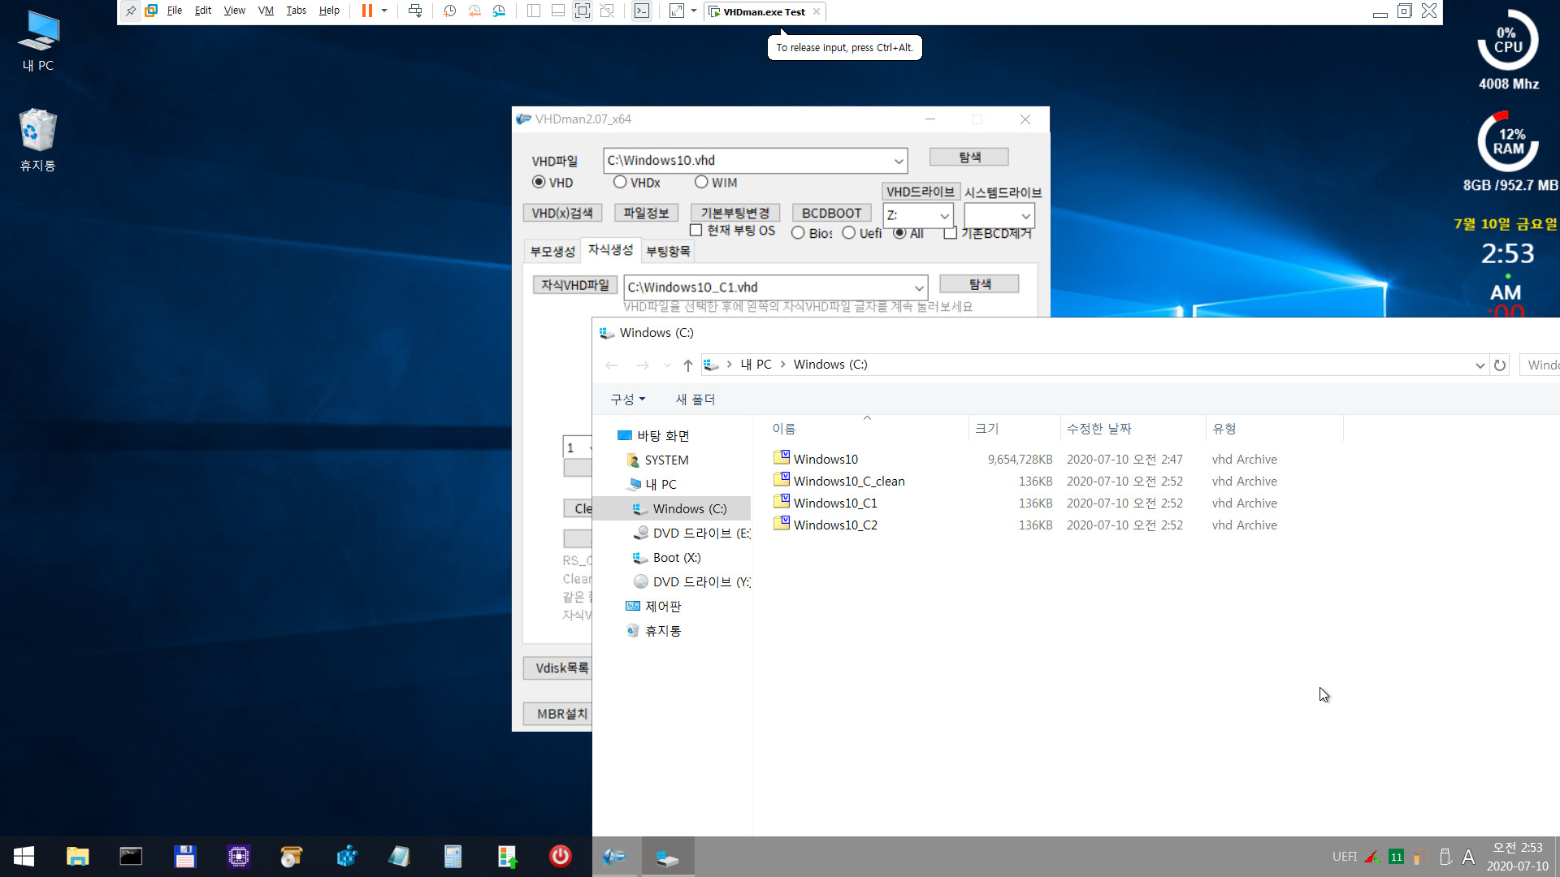
Task: Open the 시스템드라이브 dropdown
Action: tap(1026, 216)
